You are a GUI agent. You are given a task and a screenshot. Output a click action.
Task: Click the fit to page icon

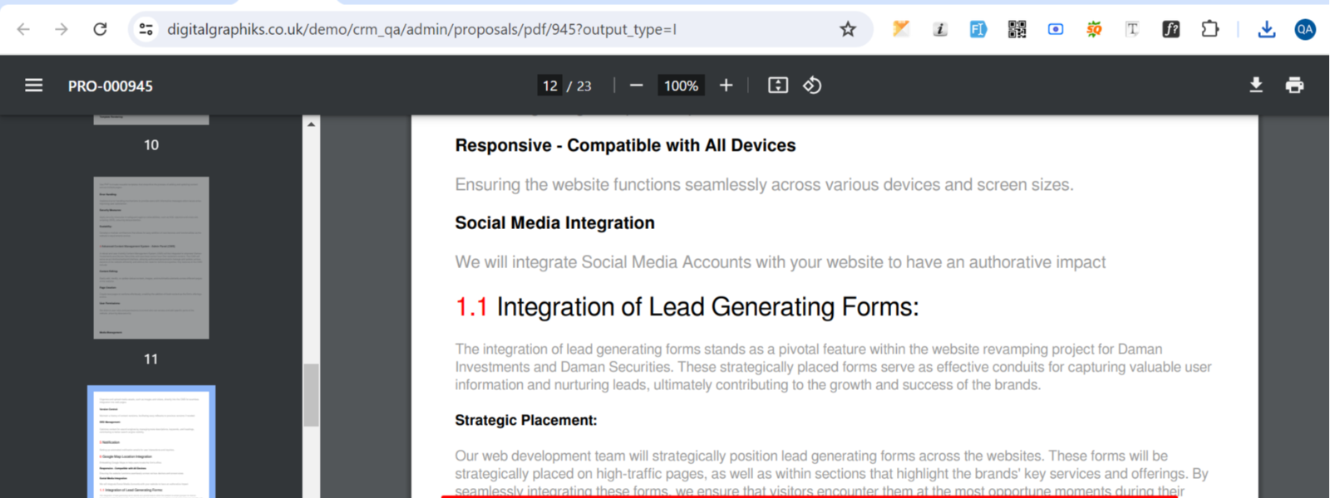[777, 85]
